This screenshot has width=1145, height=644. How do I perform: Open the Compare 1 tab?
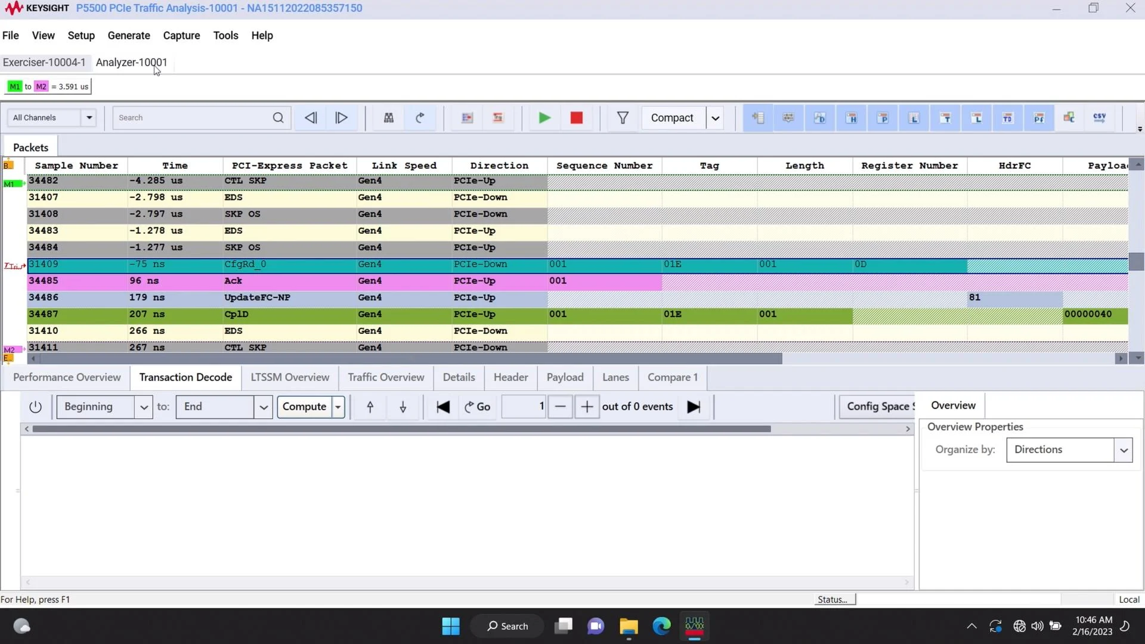click(x=673, y=377)
